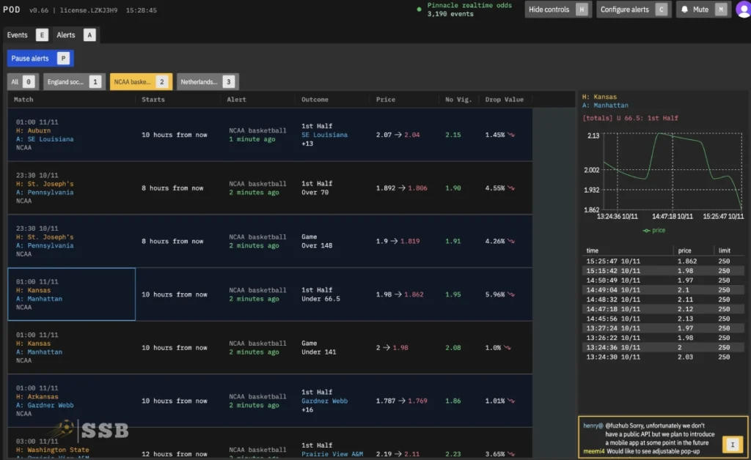Switch to the Events tab
The image size is (751, 460).
[27, 35]
